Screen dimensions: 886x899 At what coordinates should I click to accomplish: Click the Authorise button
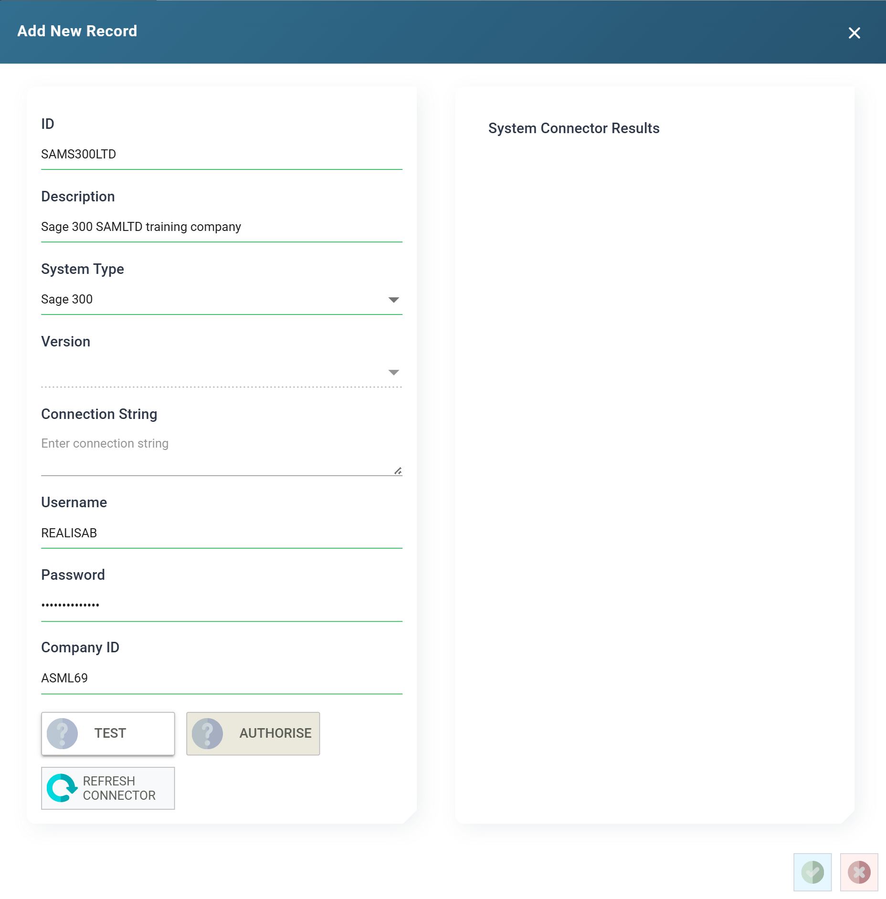[253, 733]
